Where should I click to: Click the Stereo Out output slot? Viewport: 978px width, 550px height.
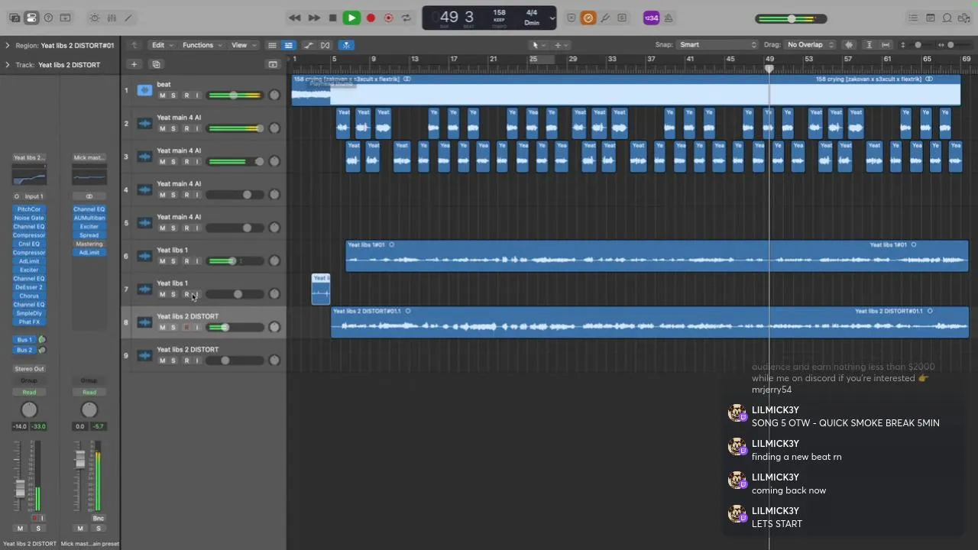[x=29, y=369]
